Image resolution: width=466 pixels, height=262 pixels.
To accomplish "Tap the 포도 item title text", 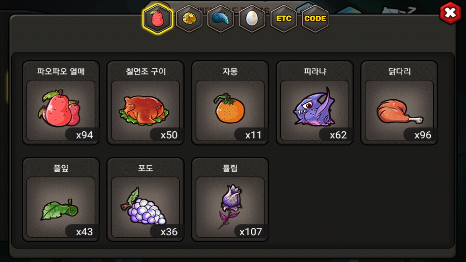I will [145, 168].
